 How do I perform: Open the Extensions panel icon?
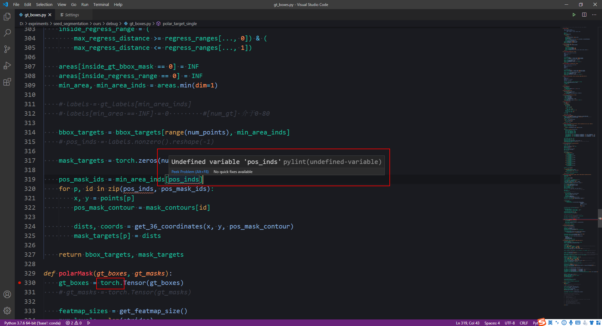[7, 82]
